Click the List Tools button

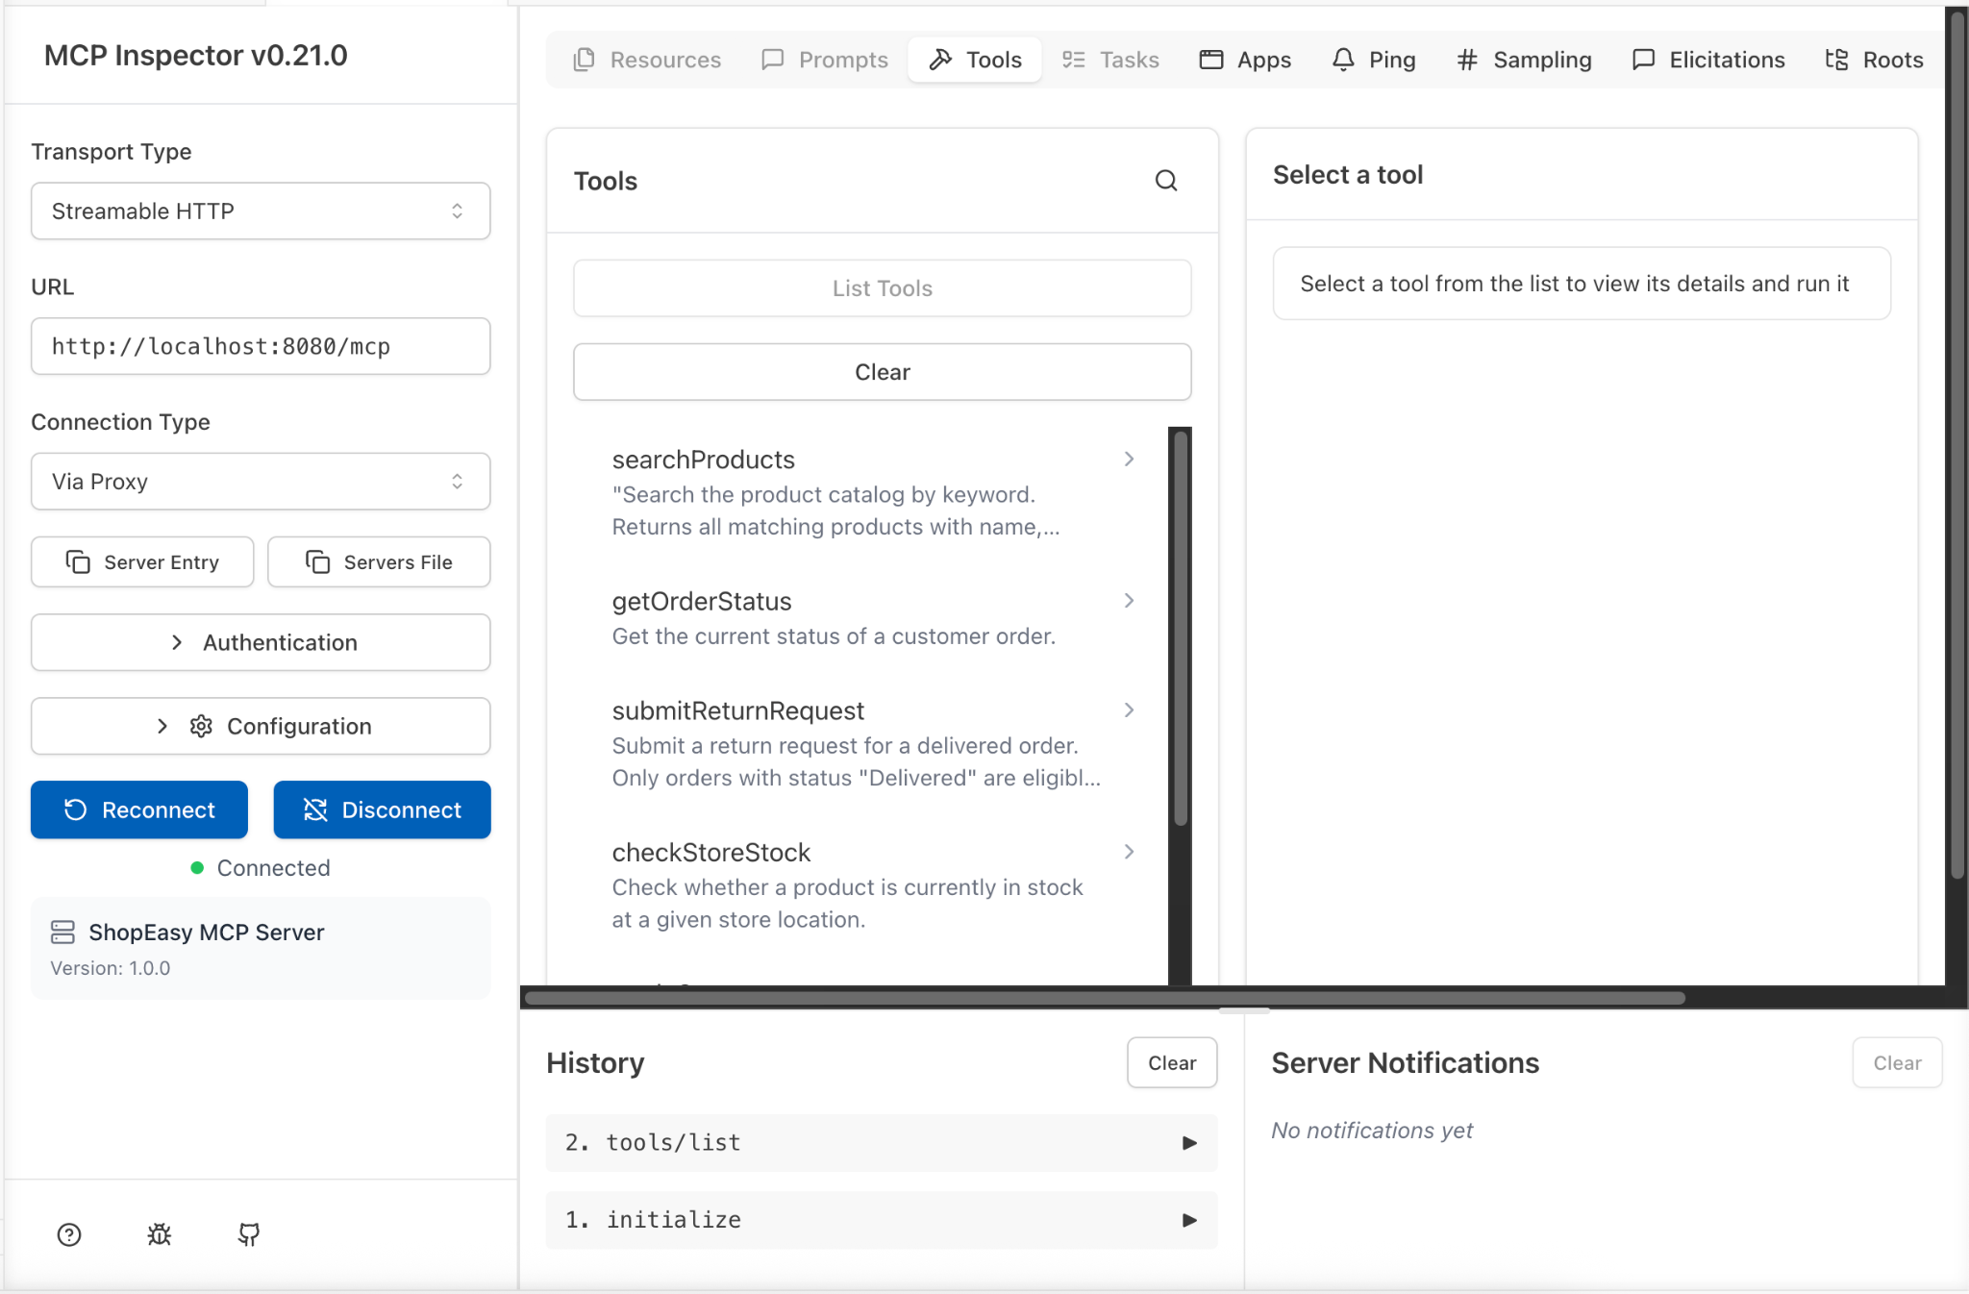(x=882, y=287)
